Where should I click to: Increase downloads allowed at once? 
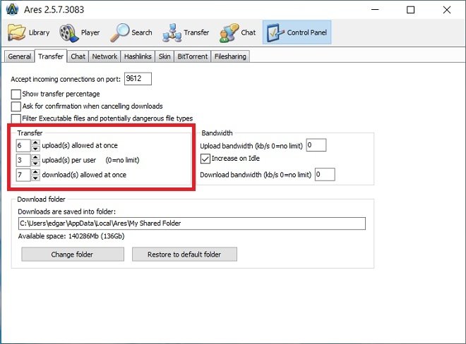(35, 172)
